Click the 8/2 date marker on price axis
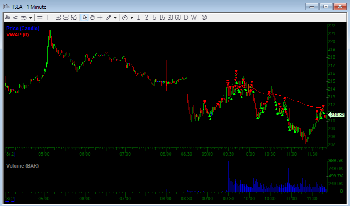Screen dimensions: 350x206 tap(10, 154)
